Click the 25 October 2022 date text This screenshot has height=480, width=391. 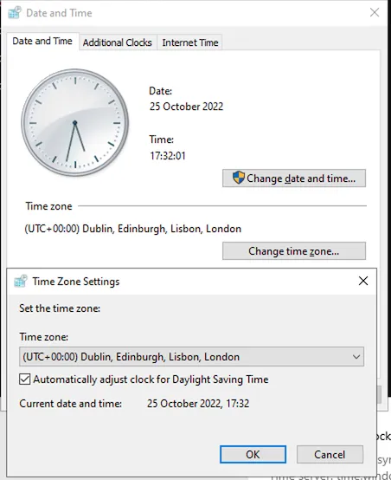click(187, 107)
